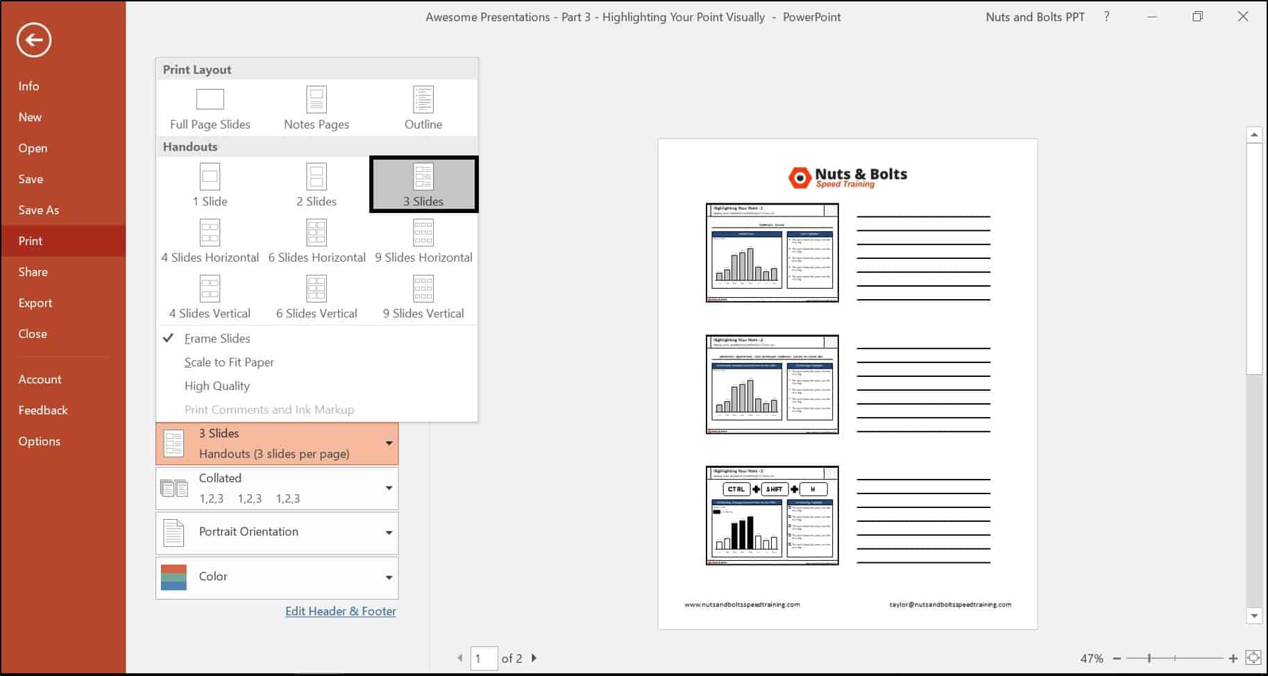Open the Color print mode dropdown
The height and width of the screenshot is (676, 1268).
pyautogui.click(x=277, y=577)
